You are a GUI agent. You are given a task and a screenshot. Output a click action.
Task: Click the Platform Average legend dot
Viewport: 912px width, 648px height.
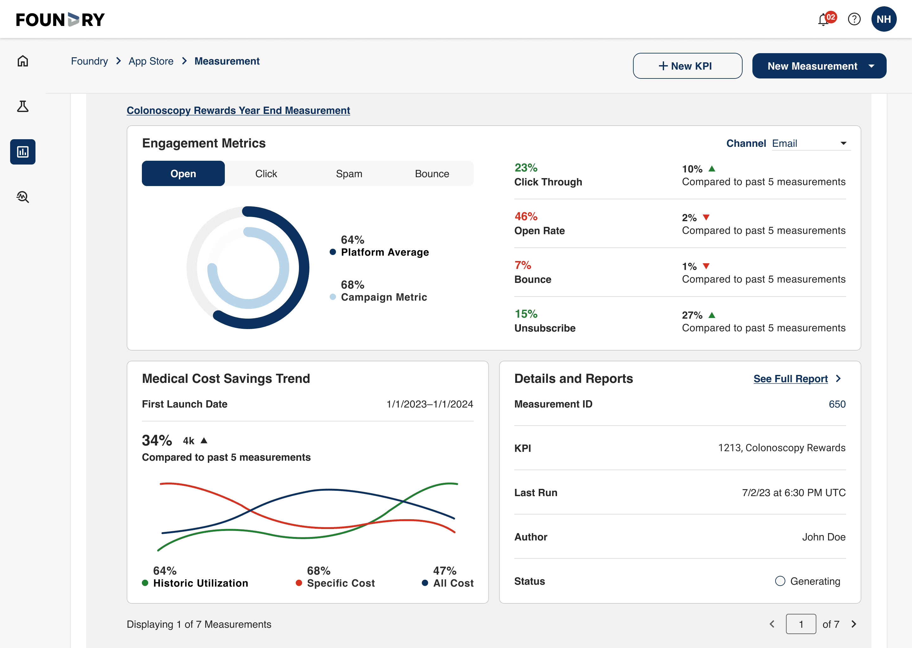pos(332,252)
